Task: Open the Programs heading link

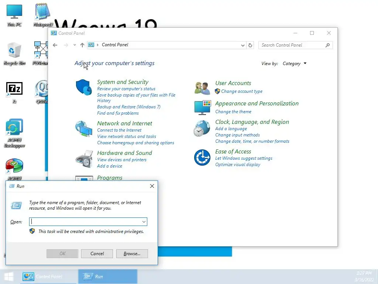Action: coord(110,178)
